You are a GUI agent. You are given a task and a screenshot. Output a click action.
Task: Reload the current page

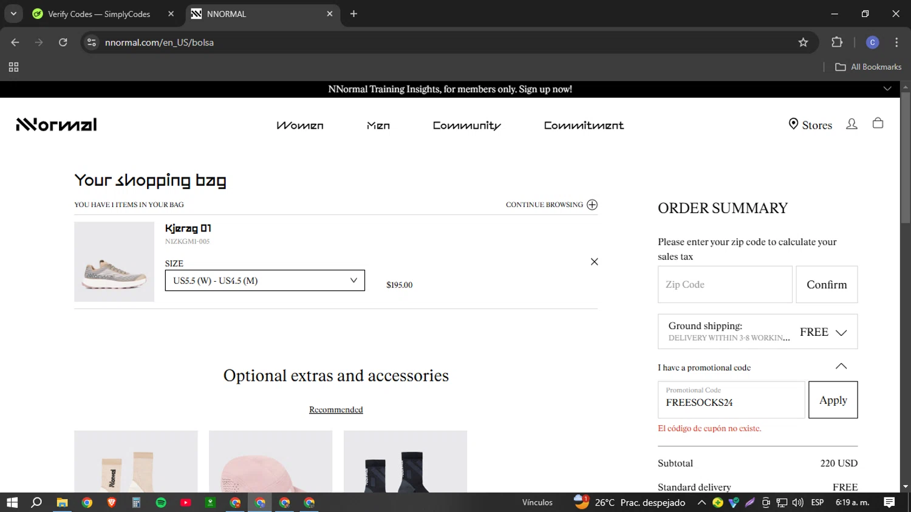tap(63, 43)
